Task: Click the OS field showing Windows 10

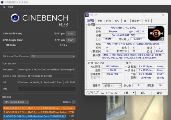Action: (46, 82)
